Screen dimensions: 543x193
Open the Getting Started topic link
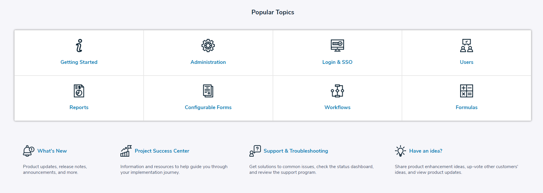[79, 62]
